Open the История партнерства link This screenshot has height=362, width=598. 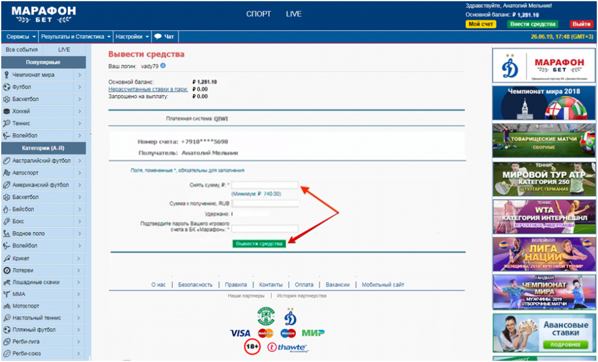coord(301,295)
